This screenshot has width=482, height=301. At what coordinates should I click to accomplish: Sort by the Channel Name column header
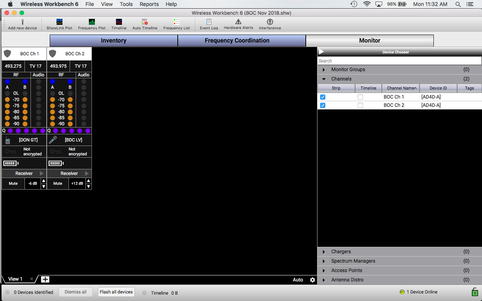click(x=401, y=88)
